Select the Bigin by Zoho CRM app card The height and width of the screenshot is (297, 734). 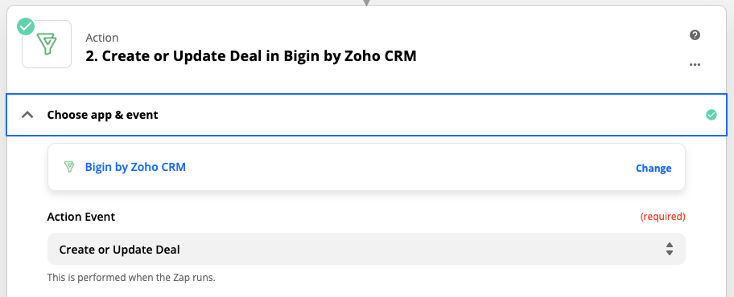tap(366, 167)
